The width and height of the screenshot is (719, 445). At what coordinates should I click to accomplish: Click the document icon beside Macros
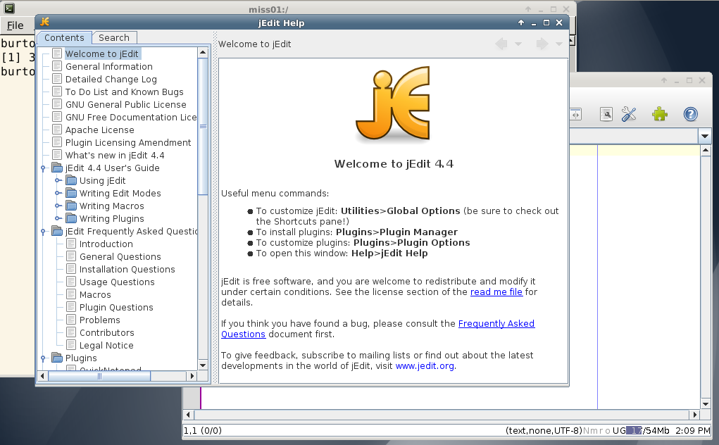click(71, 295)
